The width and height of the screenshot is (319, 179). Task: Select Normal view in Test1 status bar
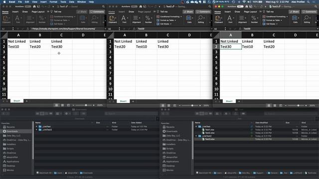coord(56,105)
